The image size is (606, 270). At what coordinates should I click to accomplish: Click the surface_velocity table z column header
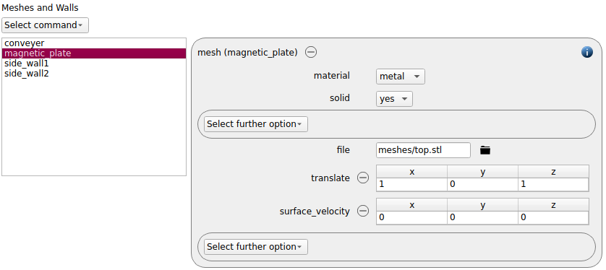(x=553, y=205)
